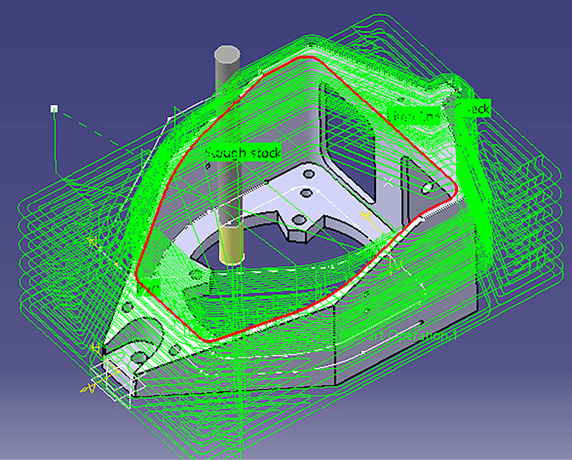Click the white square handle at upper left
Screen dimensions: 572x460
coord(55,108)
